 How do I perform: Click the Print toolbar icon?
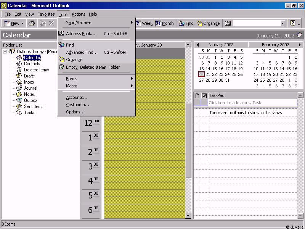(32, 23)
